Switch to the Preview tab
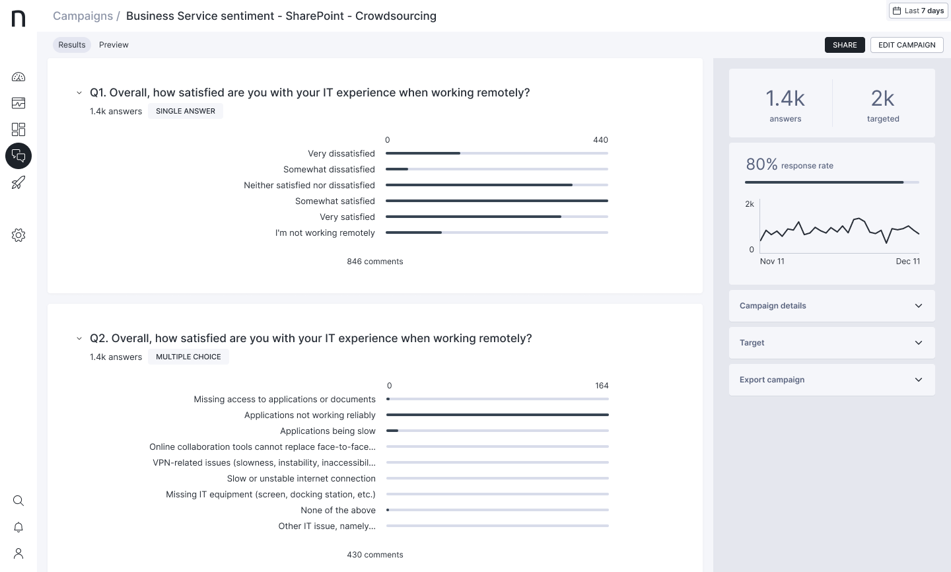Screen dimensions: 951x572 (x=114, y=45)
